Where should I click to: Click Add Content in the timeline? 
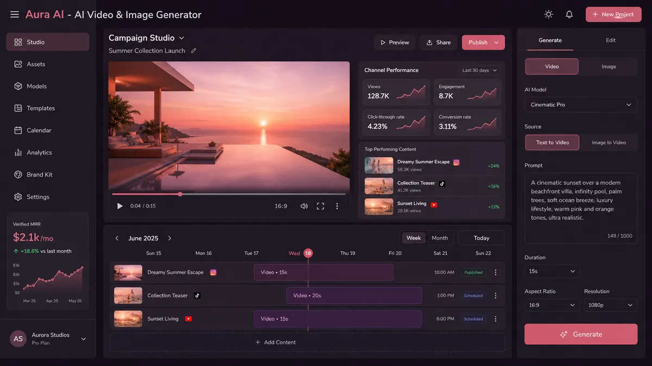click(308, 342)
